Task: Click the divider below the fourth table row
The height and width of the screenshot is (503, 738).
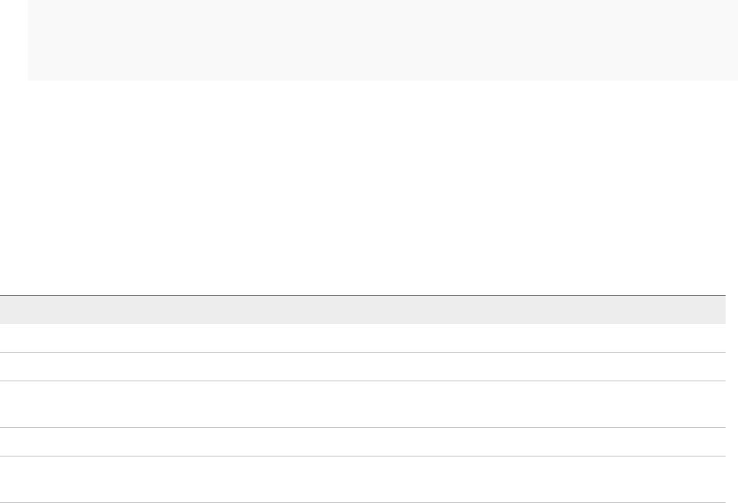Action: tap(362, 456)
